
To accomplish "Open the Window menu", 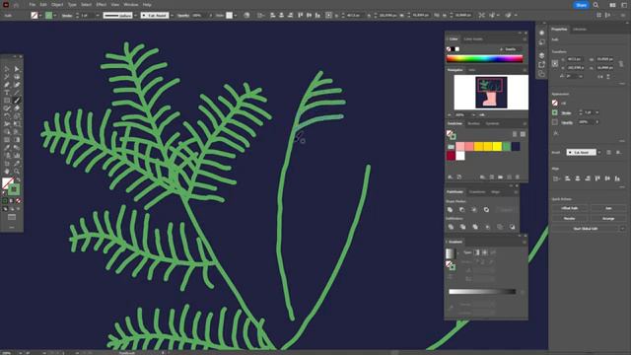I will (x=131, y=5).
